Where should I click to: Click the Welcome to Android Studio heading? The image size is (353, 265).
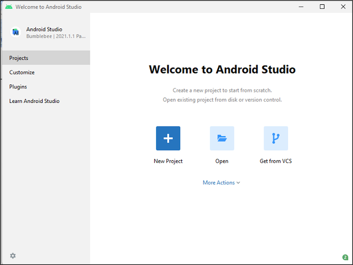(222, 69)
